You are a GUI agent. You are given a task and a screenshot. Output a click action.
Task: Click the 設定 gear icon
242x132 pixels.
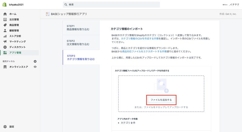[5, 127]
